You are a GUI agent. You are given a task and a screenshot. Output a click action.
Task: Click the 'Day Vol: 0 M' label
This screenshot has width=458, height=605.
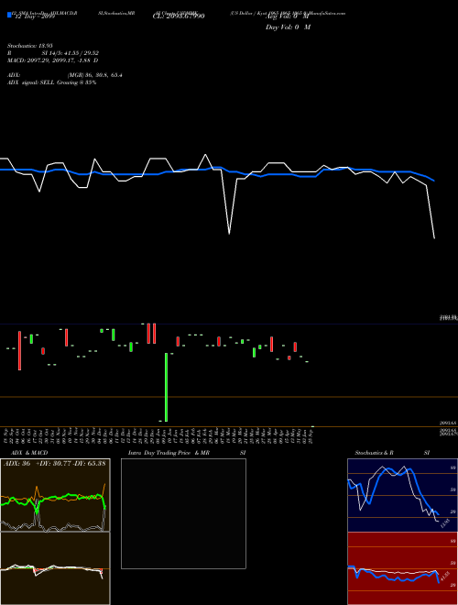coord(288,27)
